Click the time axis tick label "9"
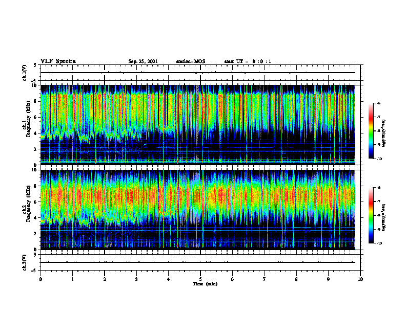Screen dimensions: 406x313 [x=328, y=279]
